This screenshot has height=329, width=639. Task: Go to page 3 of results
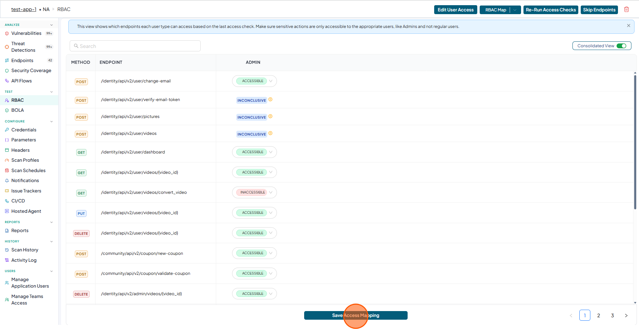click(x=612, y=316)
